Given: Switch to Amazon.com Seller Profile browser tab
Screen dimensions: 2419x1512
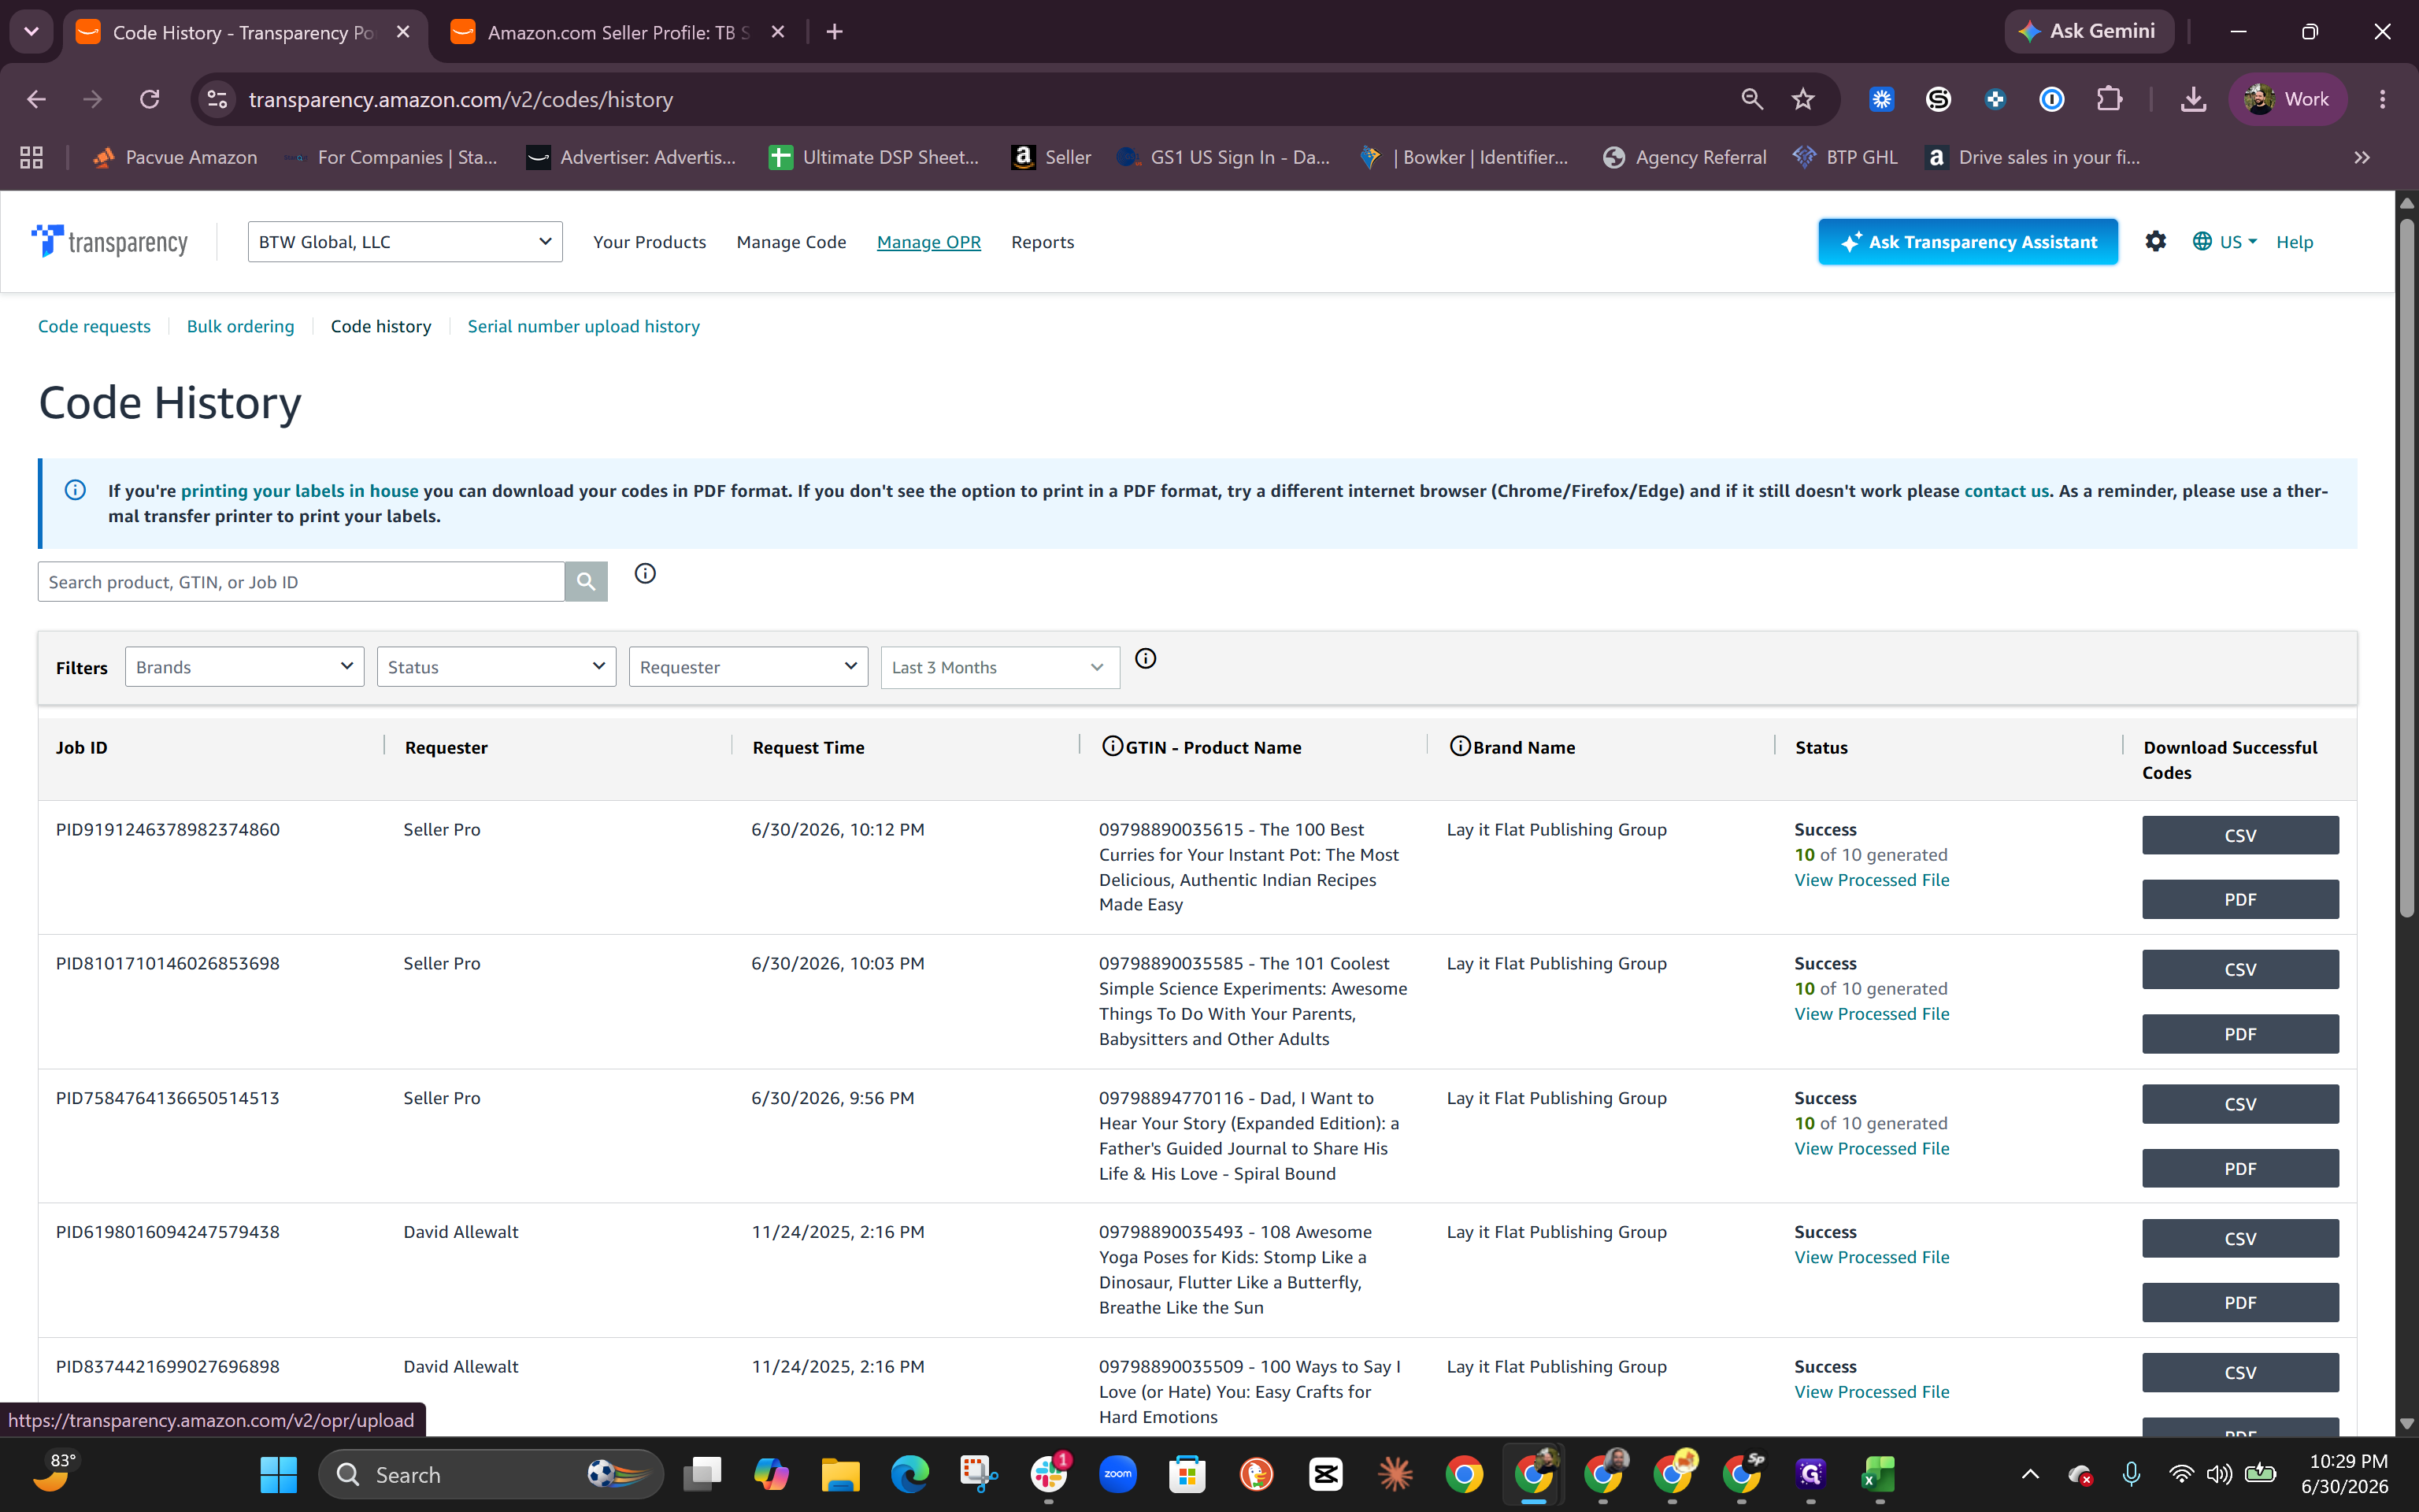Looking at the screenshot, I should (618, 32).
